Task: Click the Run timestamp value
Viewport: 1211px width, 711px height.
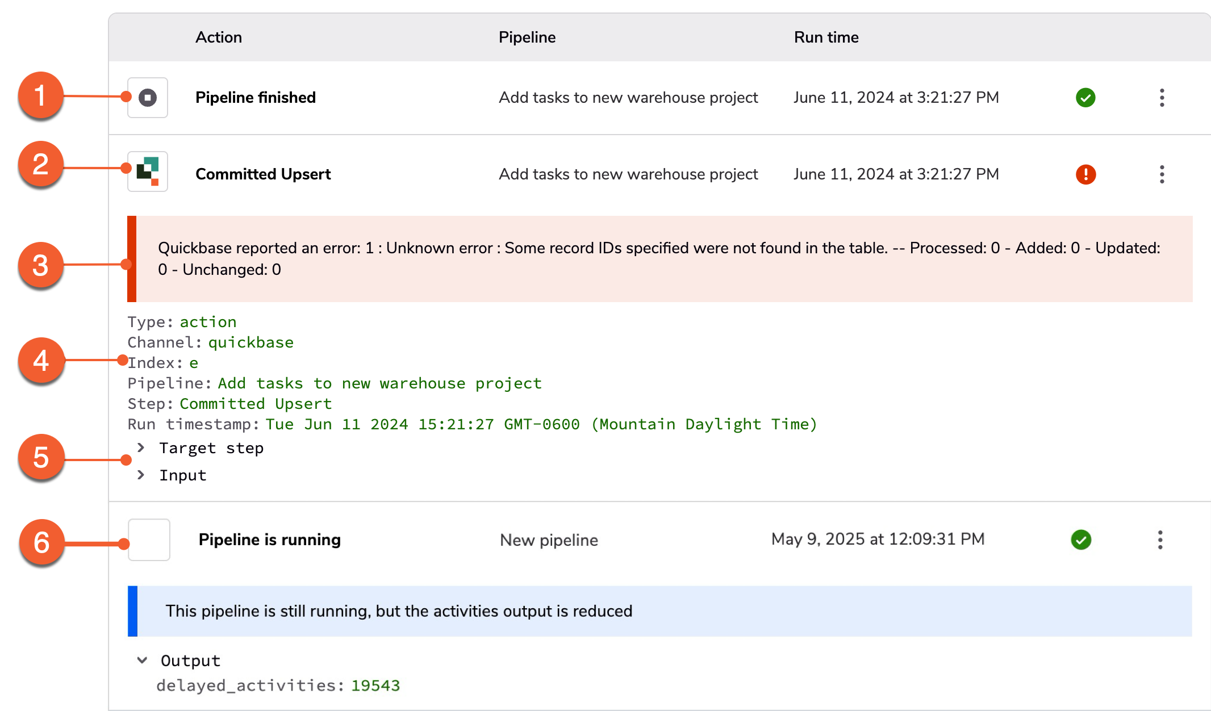Action: [x=541, y=424]
